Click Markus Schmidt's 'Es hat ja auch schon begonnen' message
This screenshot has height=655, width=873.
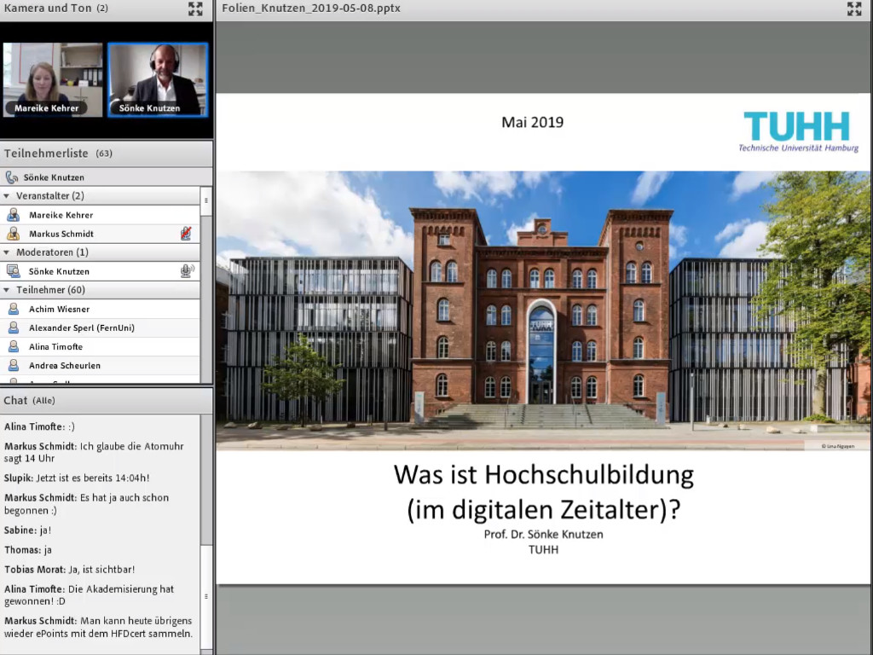coord(86,504)
